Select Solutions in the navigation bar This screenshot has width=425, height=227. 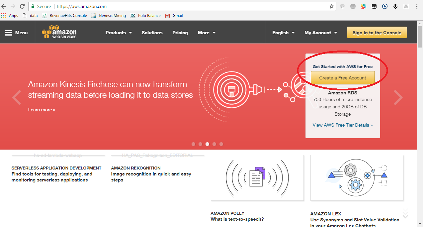click(x=152, y=33)
